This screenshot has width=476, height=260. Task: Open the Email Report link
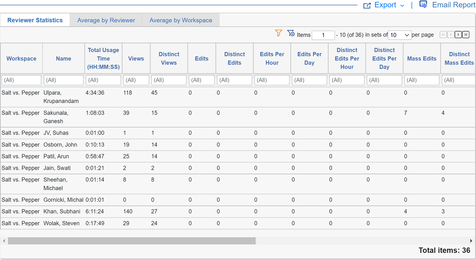click(454, 5)
